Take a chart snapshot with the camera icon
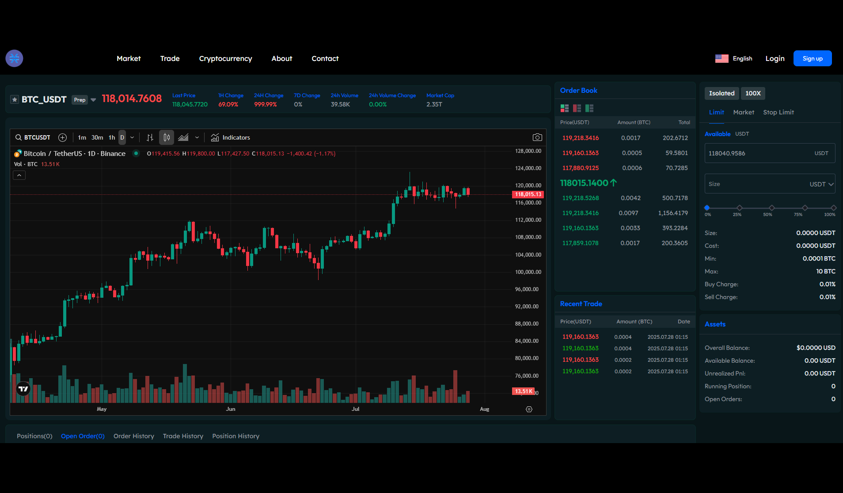The width and height of the screenshot is (843, 493). pos(537,137)
